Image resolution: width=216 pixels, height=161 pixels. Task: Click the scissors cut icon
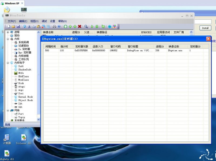[29, 26]
